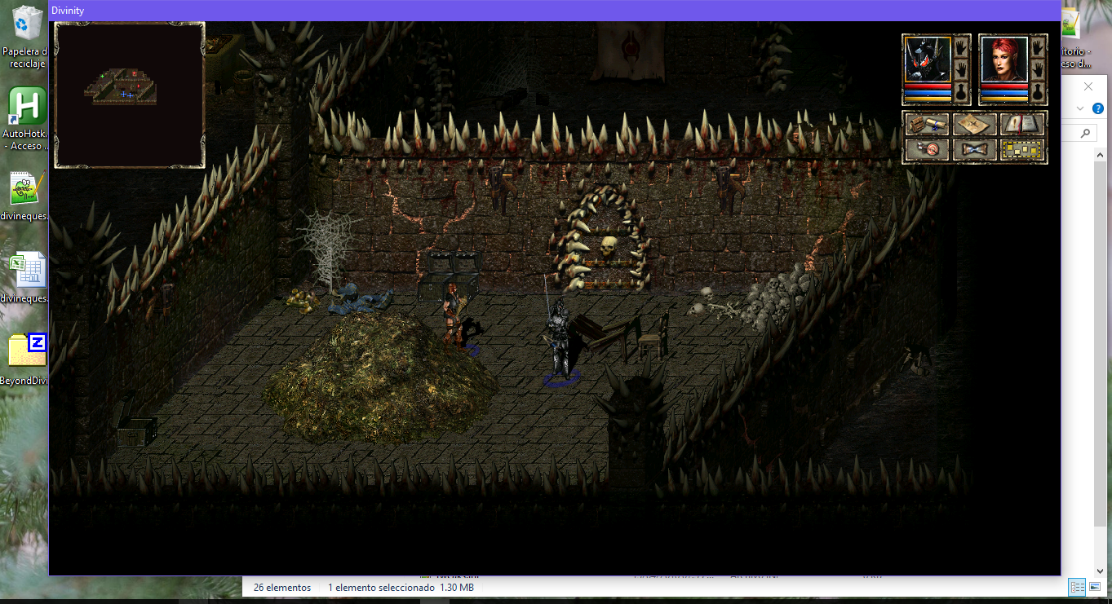Viewport: 1112px width, 604px height.
Task: Click the blue cloth heap beside the web
Action: (359, 298)
